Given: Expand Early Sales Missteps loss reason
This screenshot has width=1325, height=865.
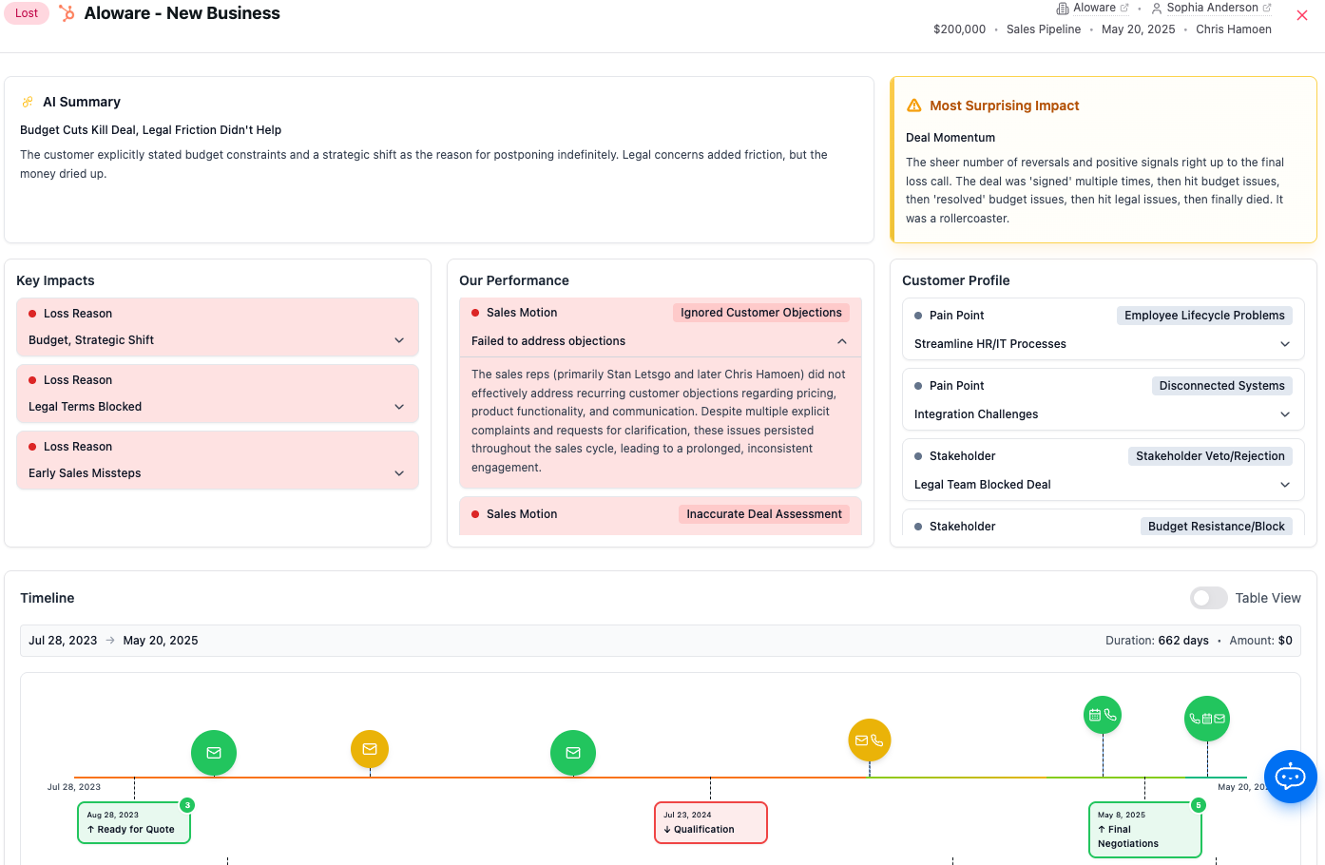Looking at the screenshot, I should click(x=399, y=473).
